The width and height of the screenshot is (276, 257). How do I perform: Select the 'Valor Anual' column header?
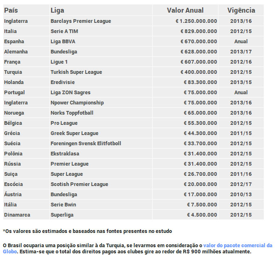point(185,10)
